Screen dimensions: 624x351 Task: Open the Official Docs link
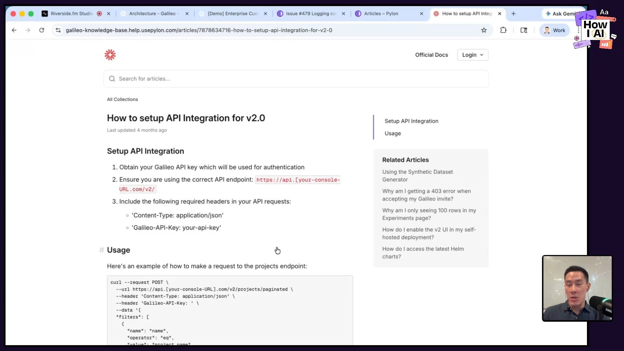pos(431,55)
